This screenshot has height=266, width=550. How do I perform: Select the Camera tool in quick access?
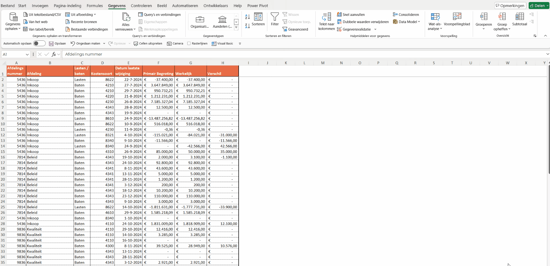[x=175, y=44]
